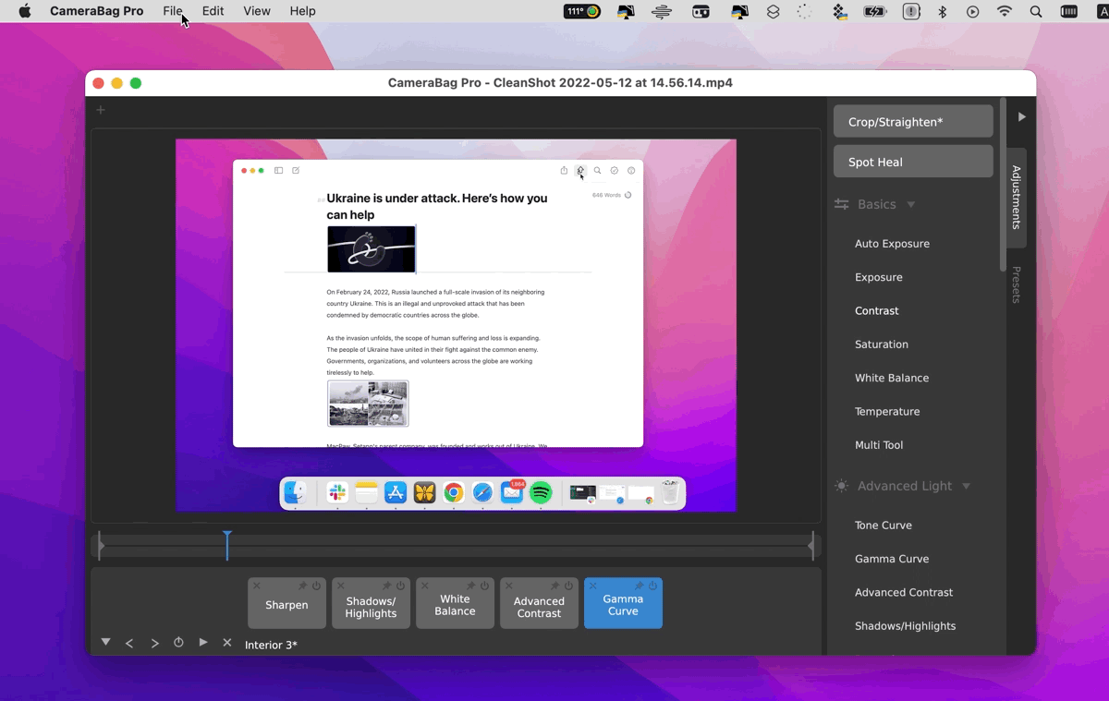Viewport: 1109px width, 701px height.
Task: Open the CameraBag Pro app menu
Action: [96, 11]
